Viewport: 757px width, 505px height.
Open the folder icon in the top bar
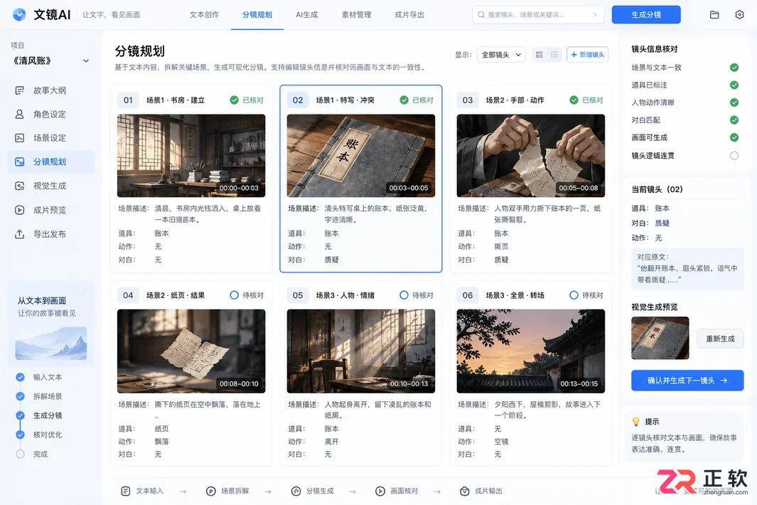714,14
